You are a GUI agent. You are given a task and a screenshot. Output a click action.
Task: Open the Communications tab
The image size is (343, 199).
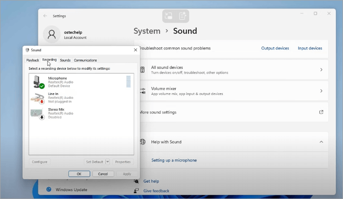[85, 60]
